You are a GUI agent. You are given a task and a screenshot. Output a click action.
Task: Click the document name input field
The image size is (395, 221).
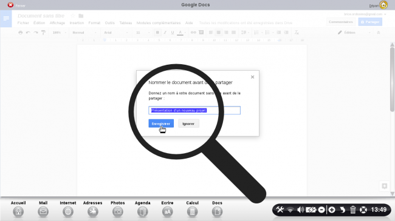coord(194,110)
